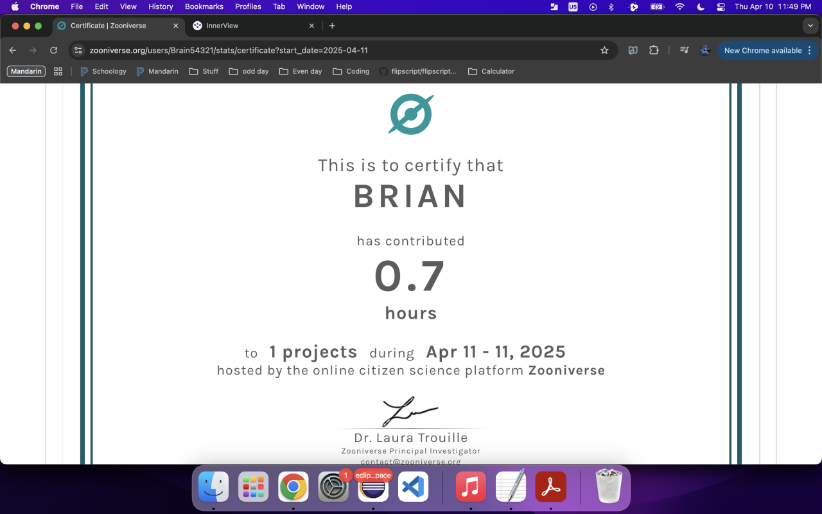This screenshot has width=822, height=514.
Task: Open the Profiles menu
Action: pos(248,6)
